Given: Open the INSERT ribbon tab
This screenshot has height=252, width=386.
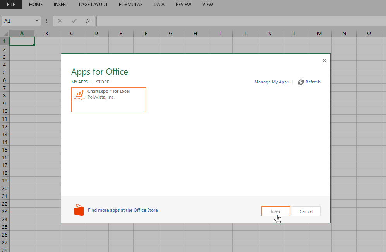Looking at the screenshot, I should tap(61, 4).
